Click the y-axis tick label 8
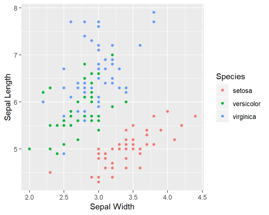The height and width of the screenshot is (215, 269). (16, 8)
